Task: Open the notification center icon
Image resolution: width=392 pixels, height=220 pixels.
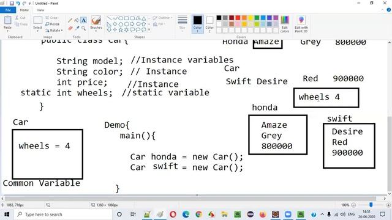Action: coord(382,215)
